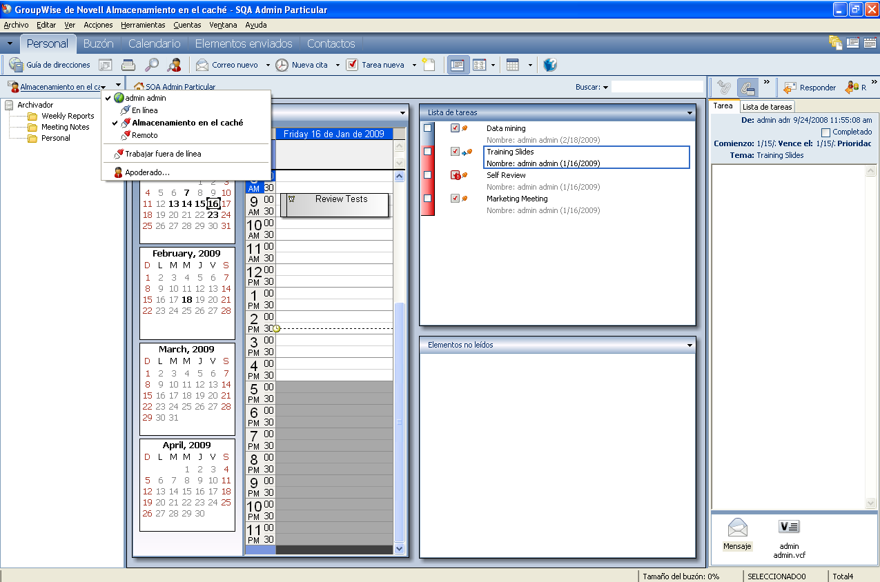Switch to the Calendario tab
Screen dimensions: 880x582
(155, 43)
